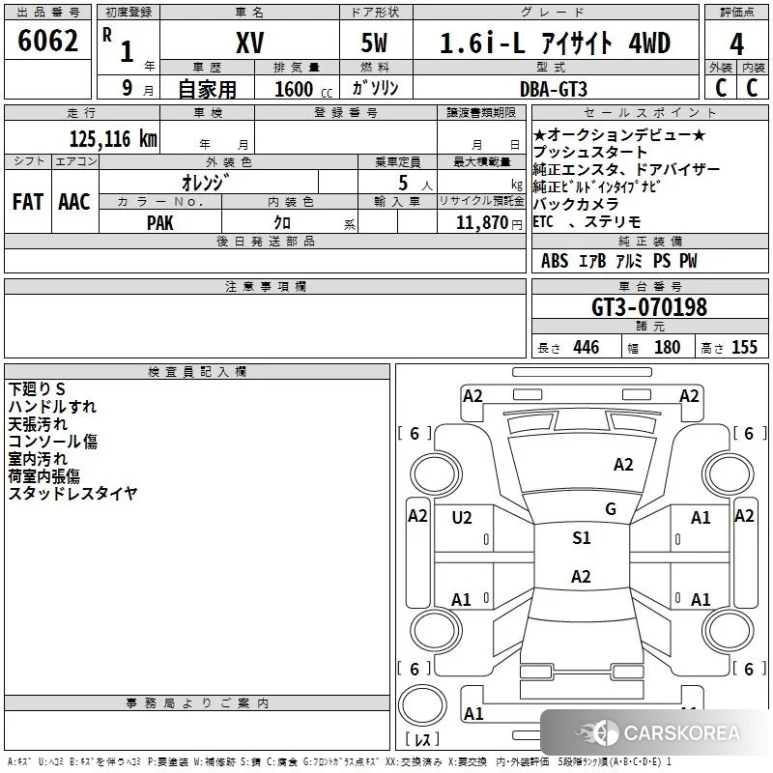Viewport: 773px width, 773px height.
Task: Select the inspector note コンソール傷
Action: [x=53, y=442]
